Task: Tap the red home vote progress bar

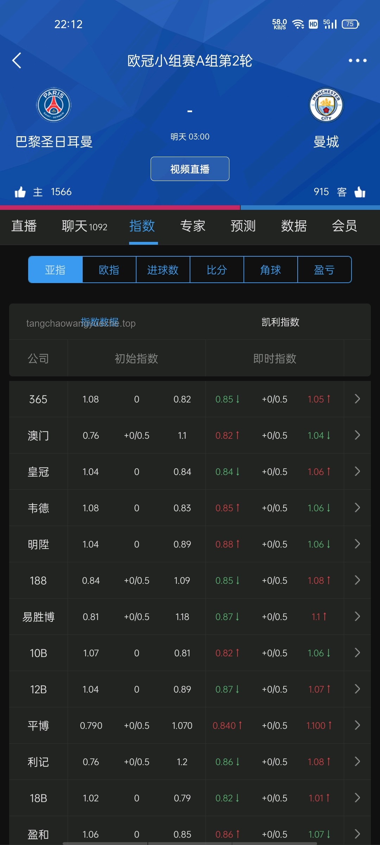Action: (120, 207)
